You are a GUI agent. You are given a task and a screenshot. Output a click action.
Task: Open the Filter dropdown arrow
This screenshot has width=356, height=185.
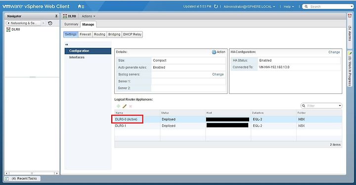pos(340,106)
